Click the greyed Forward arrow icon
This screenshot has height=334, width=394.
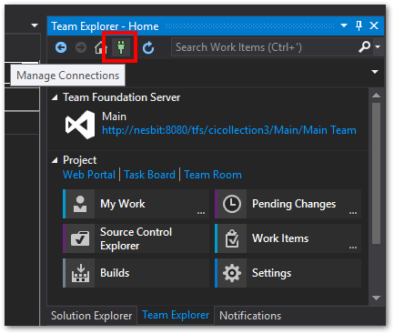point(81,47)
